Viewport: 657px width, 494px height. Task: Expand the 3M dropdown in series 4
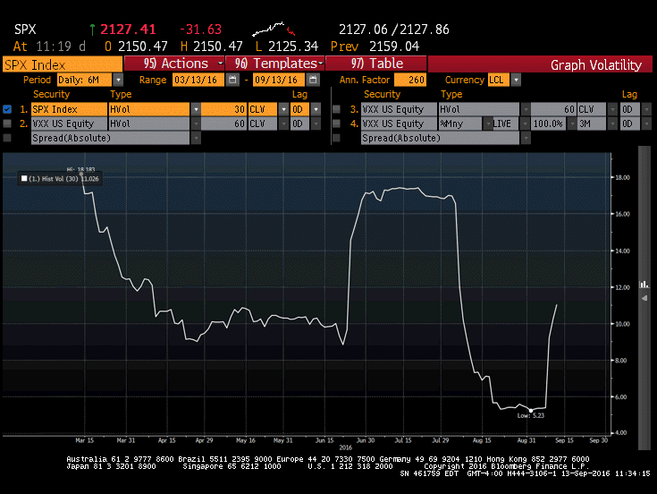click(x=613, y=123)
